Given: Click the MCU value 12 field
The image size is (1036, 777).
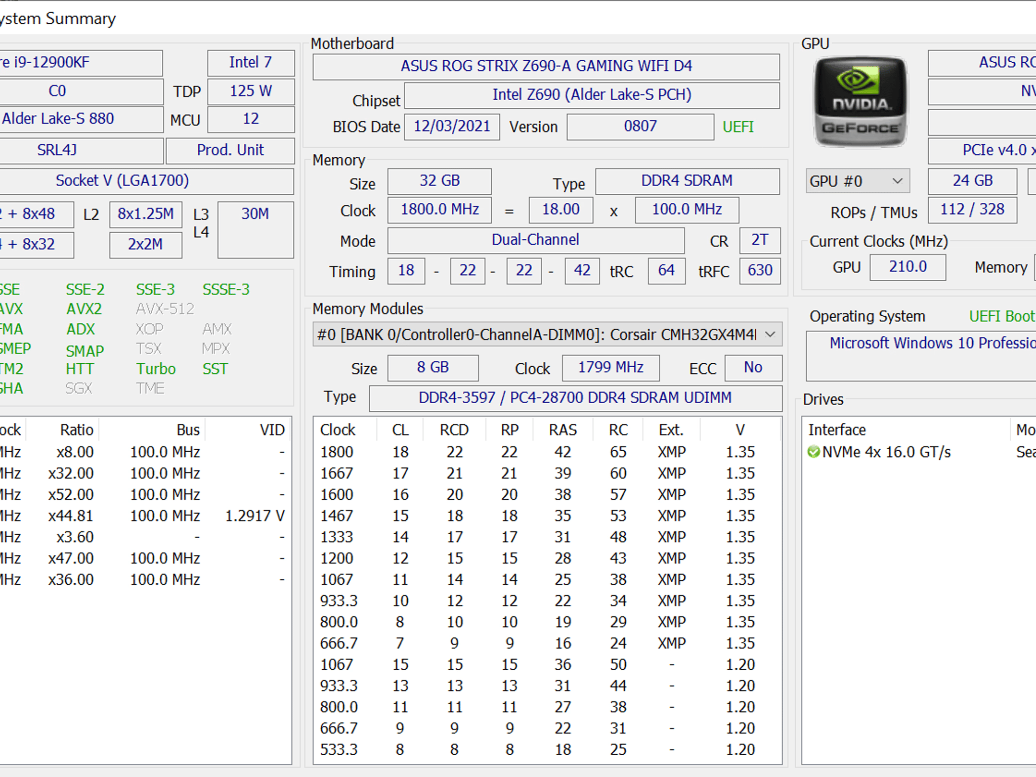Looking at the screenshot, I should pyautogui.click(x=251, y=119).
